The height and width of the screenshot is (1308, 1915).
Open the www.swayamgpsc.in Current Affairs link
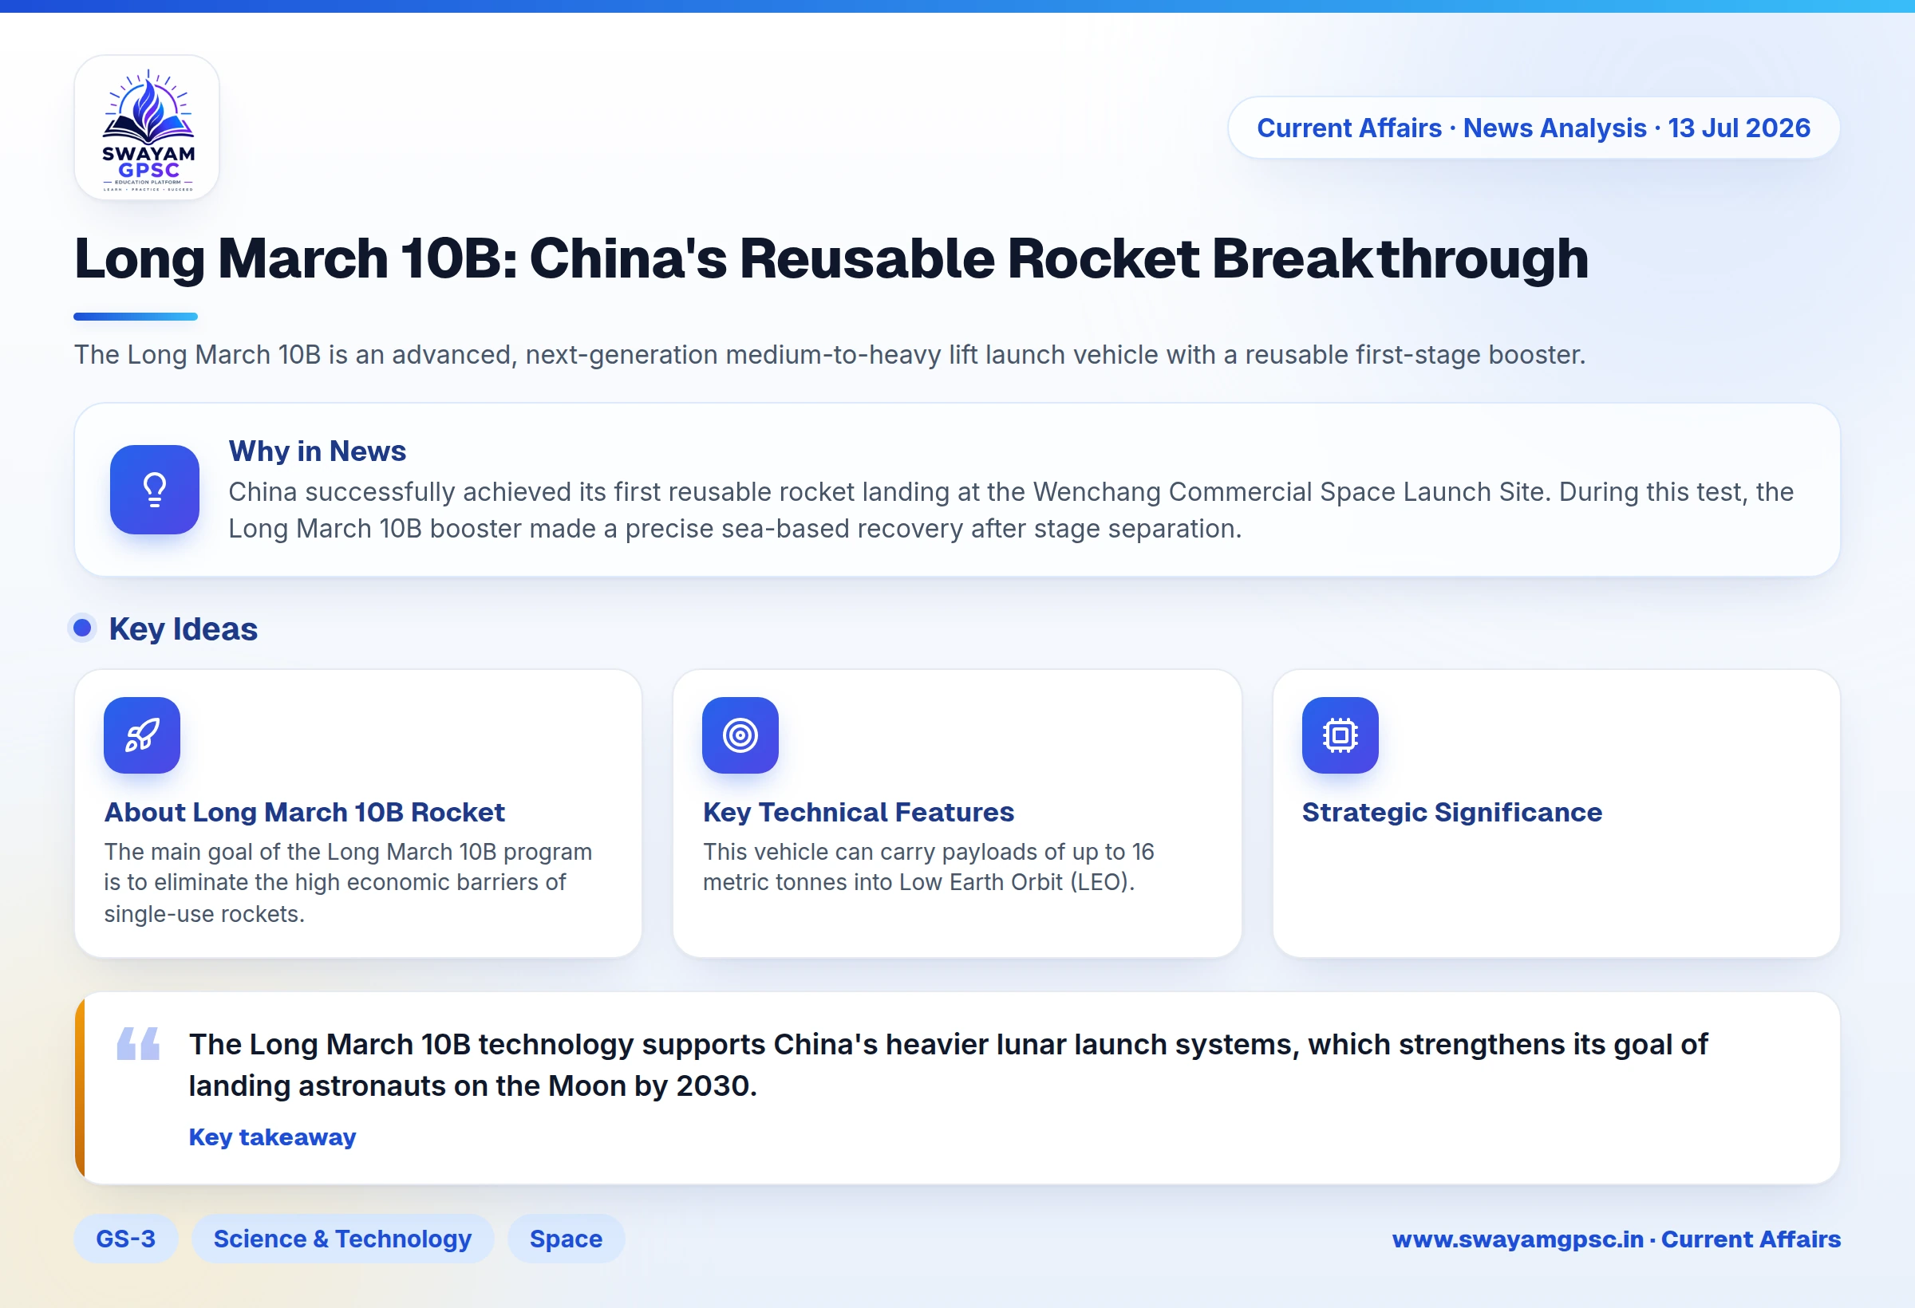click(1616, 1239)
